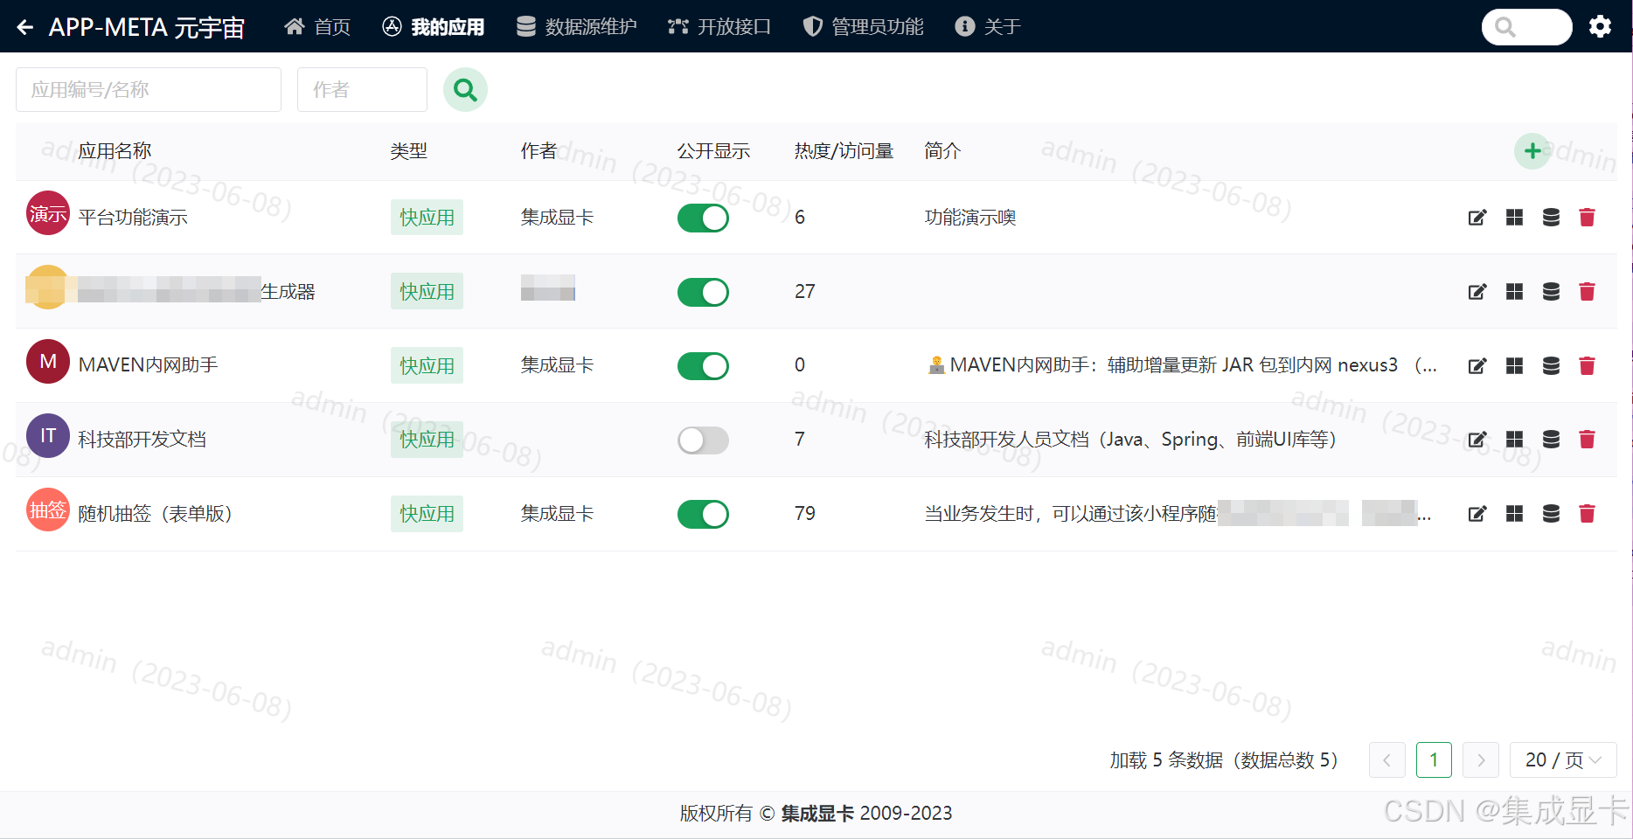Click the app name 随机抽签（表单版）

[x=156, y=514]
